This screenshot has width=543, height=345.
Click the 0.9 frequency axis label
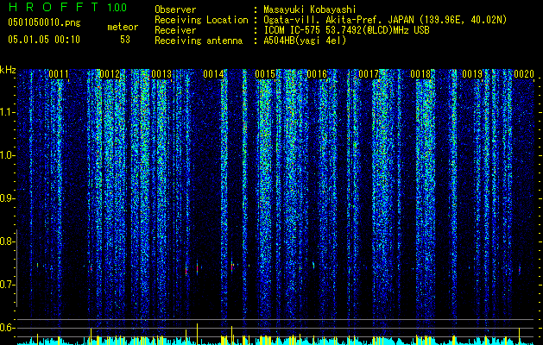[7, 198]
